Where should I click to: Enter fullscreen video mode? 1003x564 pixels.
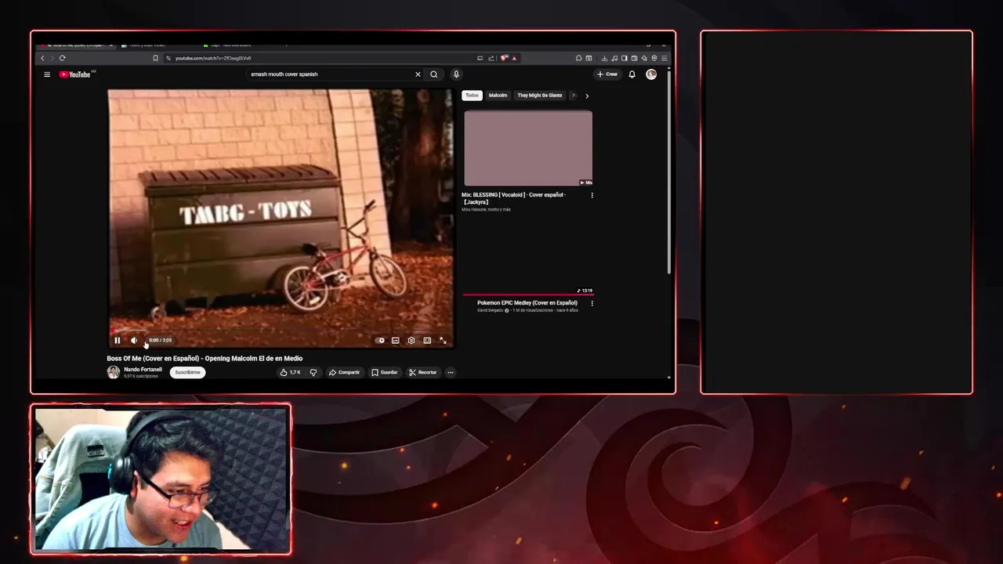point(443,341)
